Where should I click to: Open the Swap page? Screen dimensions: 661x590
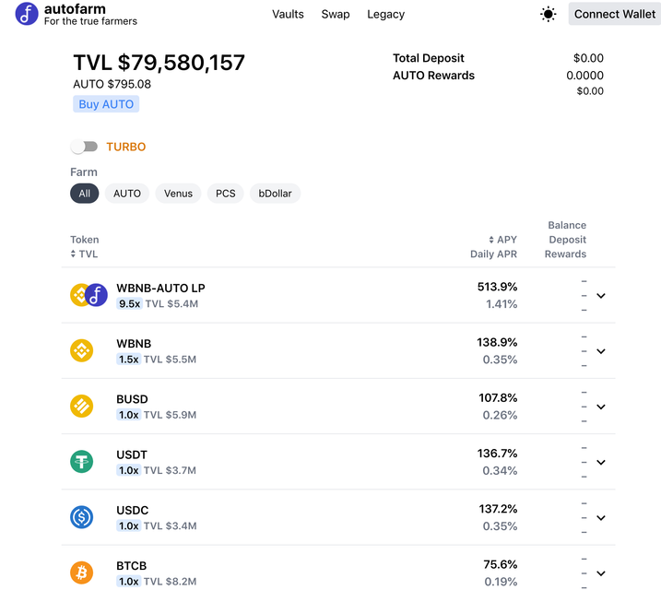point(336,15)
